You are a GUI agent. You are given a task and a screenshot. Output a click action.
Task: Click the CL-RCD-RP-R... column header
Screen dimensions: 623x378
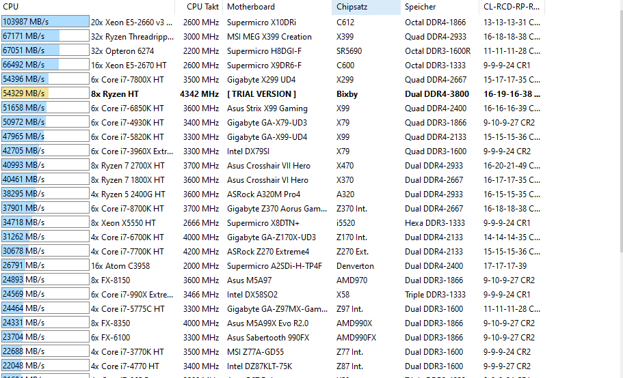click(x=512, y=7)
